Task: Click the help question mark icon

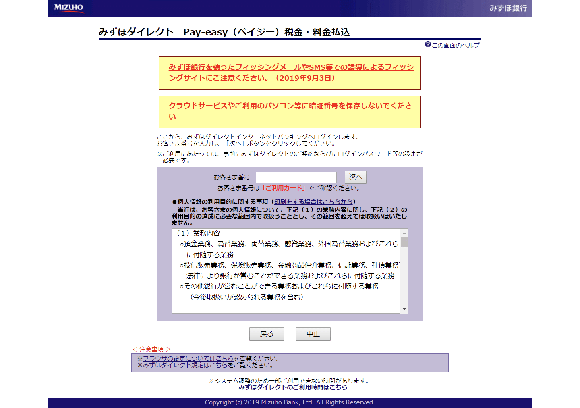Action: click(428, 44)
